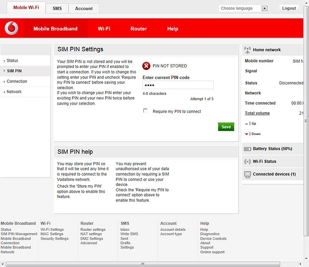Open Sent footer link

point(124,239)
